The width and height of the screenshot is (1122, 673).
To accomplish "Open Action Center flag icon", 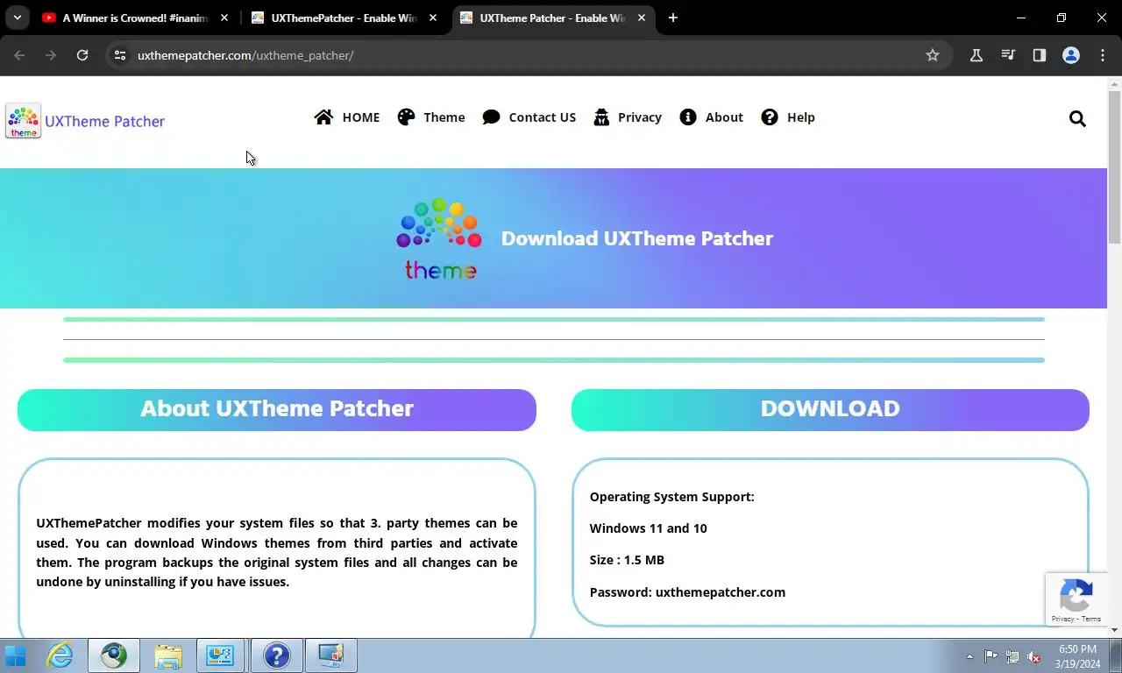I will point(991,656).
